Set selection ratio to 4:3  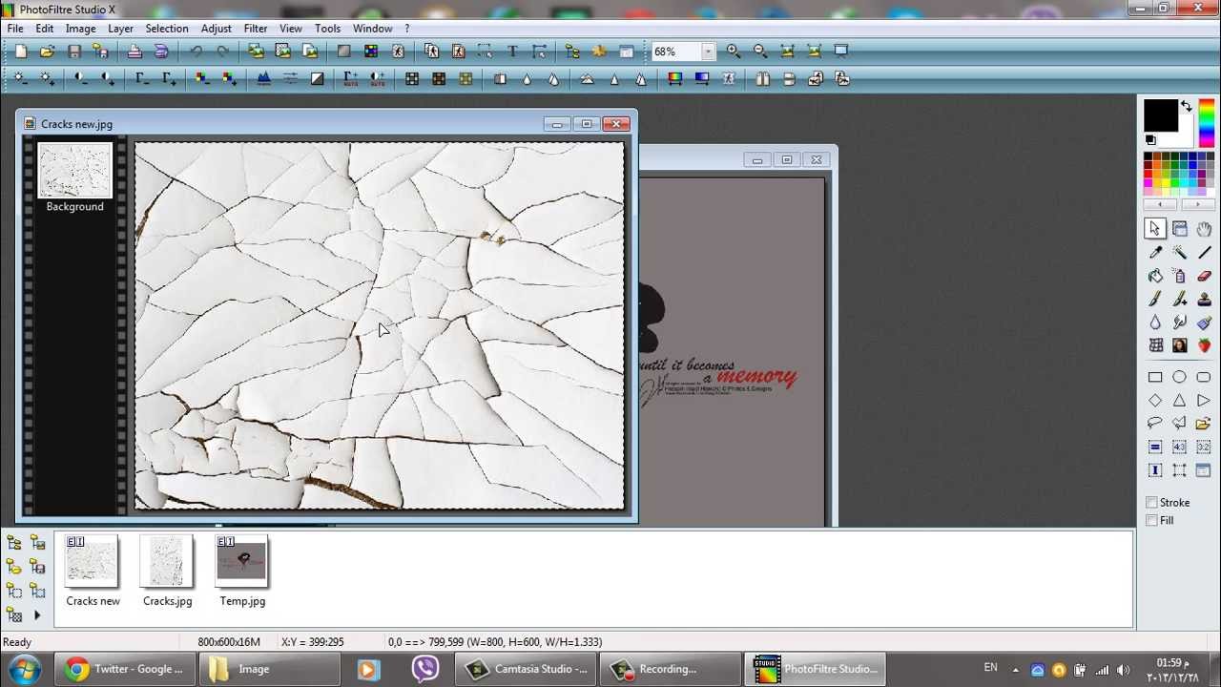point(1180,448)
